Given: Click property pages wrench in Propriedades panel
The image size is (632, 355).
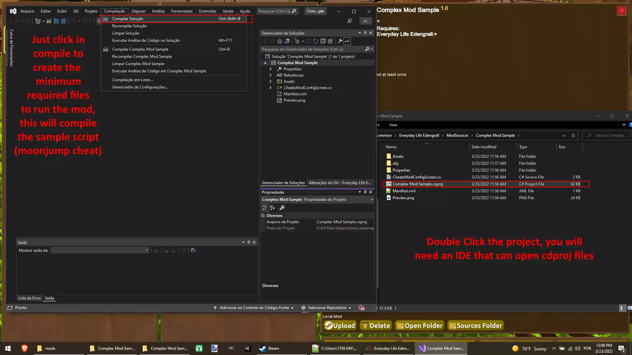Looking at the screenshot, I should tap(282, 208).
